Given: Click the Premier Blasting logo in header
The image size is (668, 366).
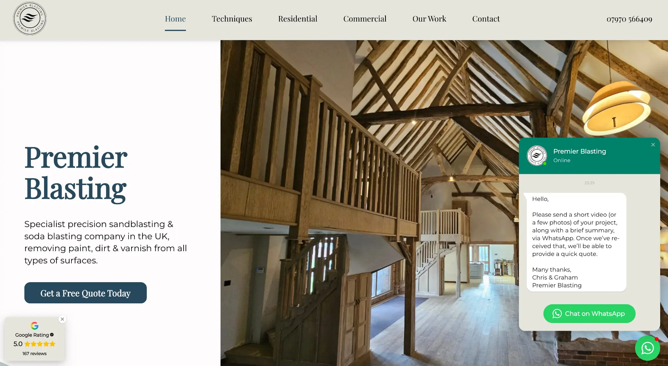Looking at the screenshot, I should point(30,19).
